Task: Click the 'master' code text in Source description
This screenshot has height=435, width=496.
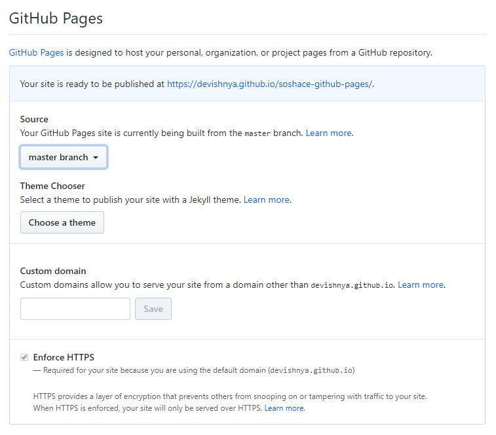Action: pyautogui.click(x=258, y=133)
